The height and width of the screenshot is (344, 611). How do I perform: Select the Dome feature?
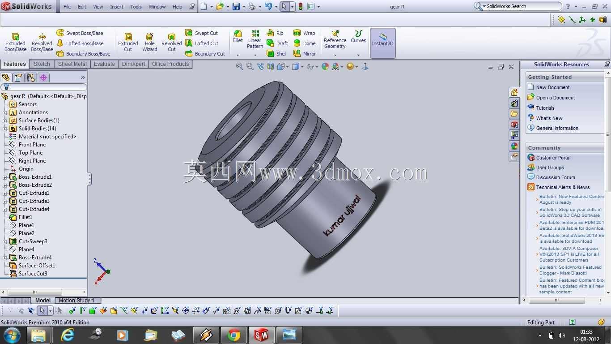pos(304,43)
